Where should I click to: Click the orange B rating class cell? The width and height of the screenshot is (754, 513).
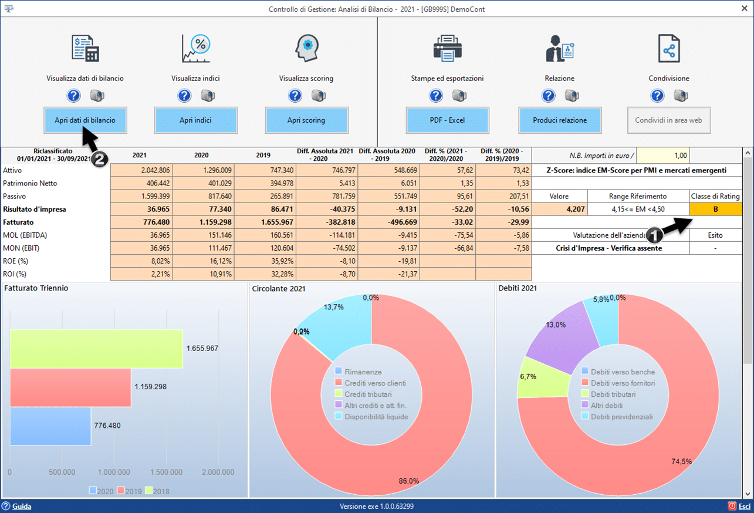716,209
